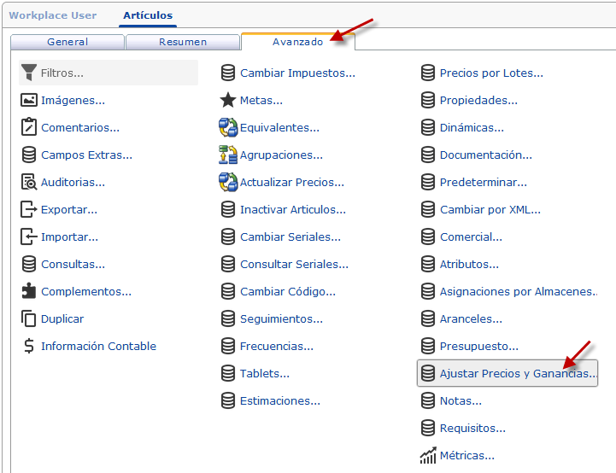
Task: Choose Importar
Action: click(x=69, y=237)
